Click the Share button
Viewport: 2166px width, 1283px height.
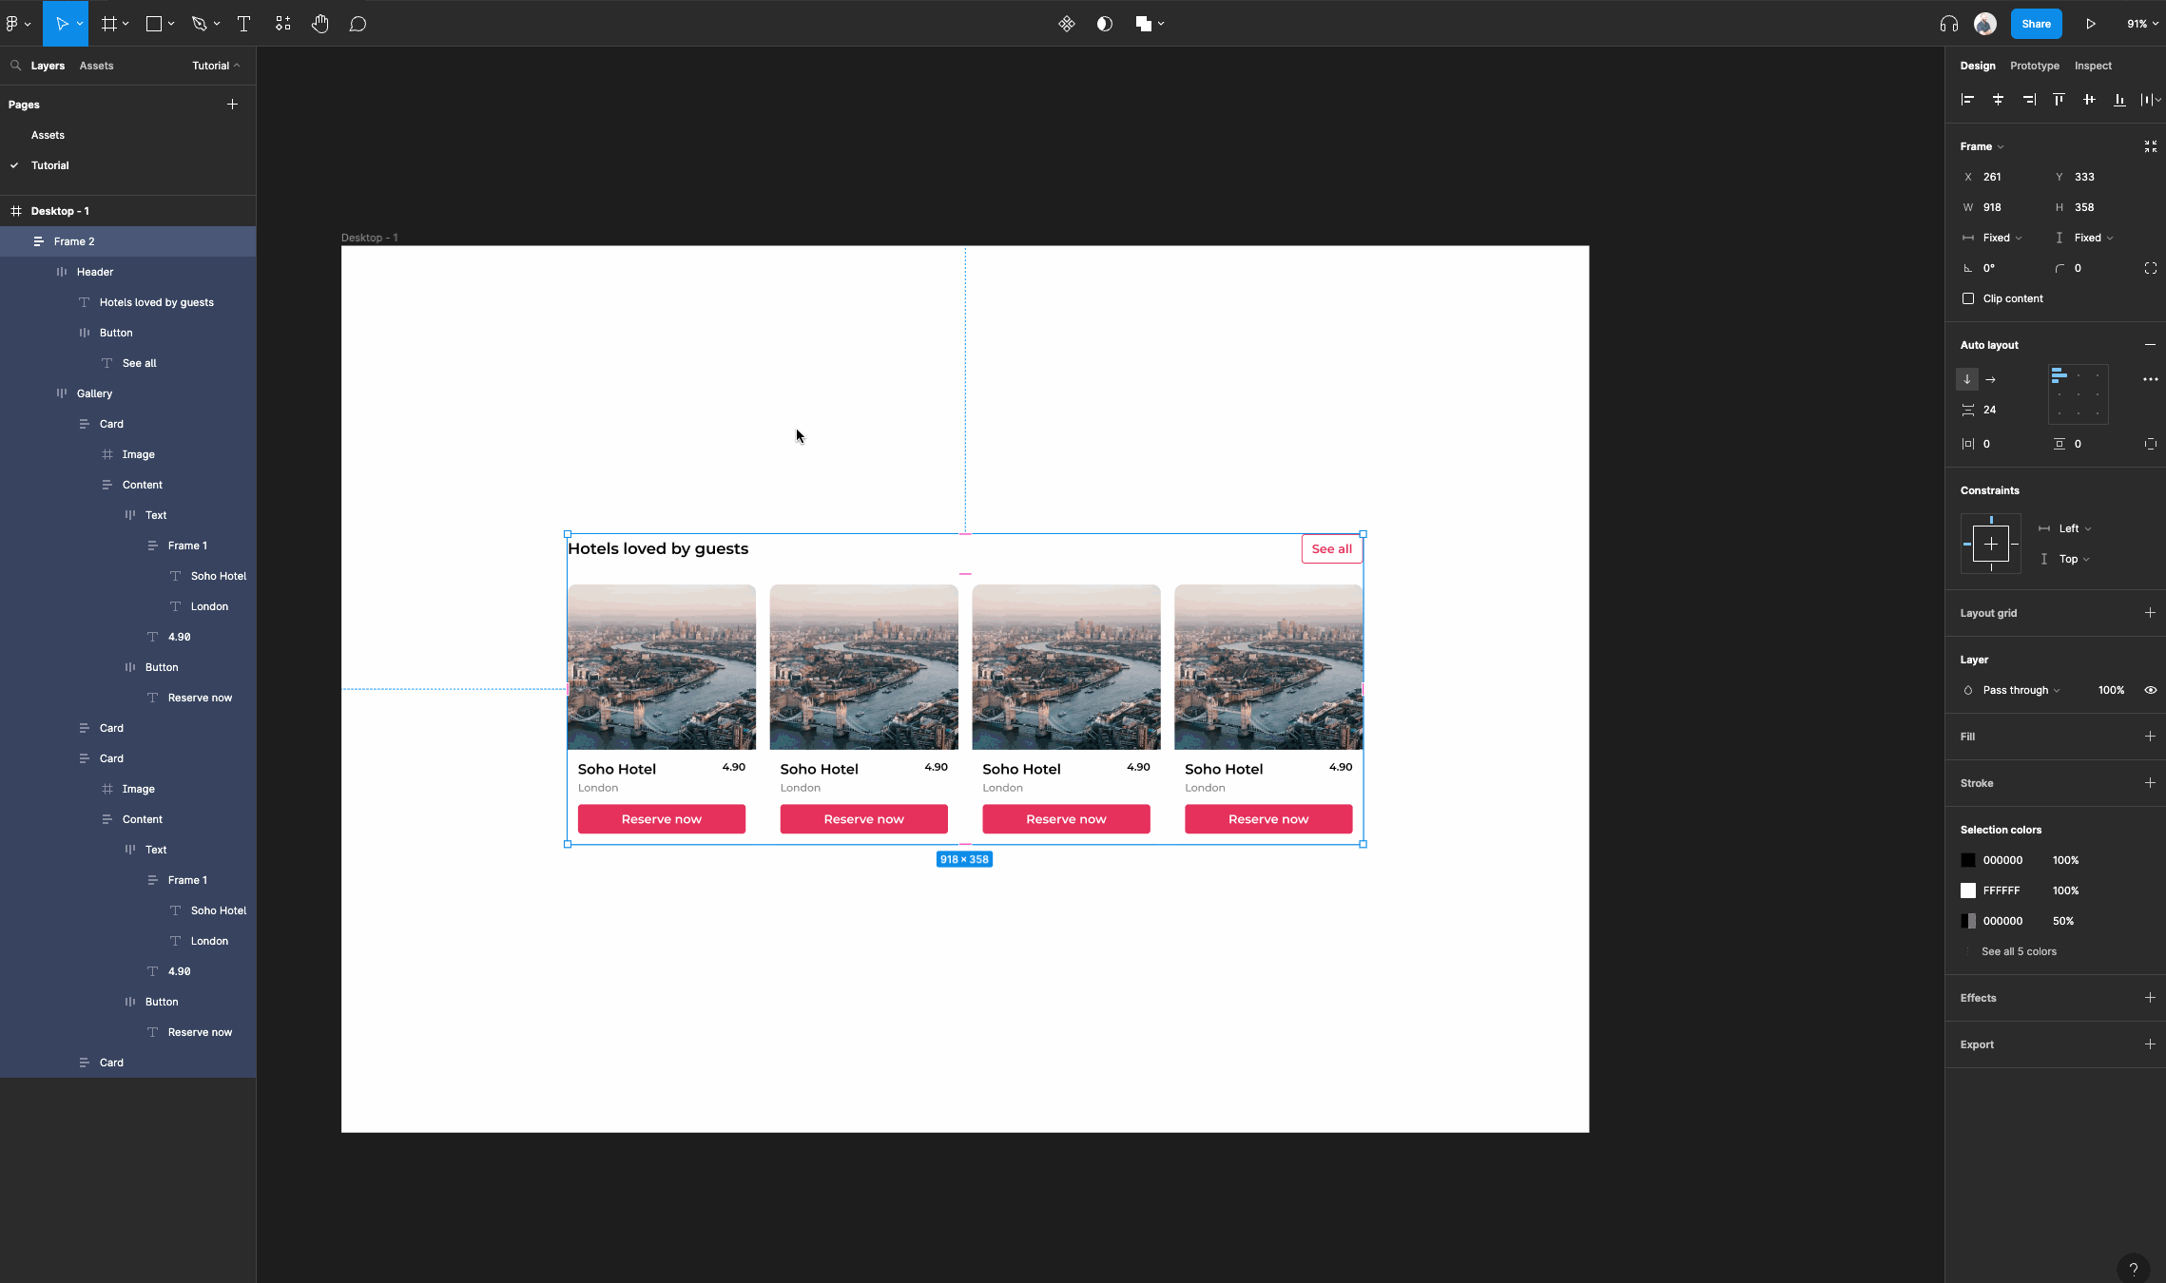2036,24
